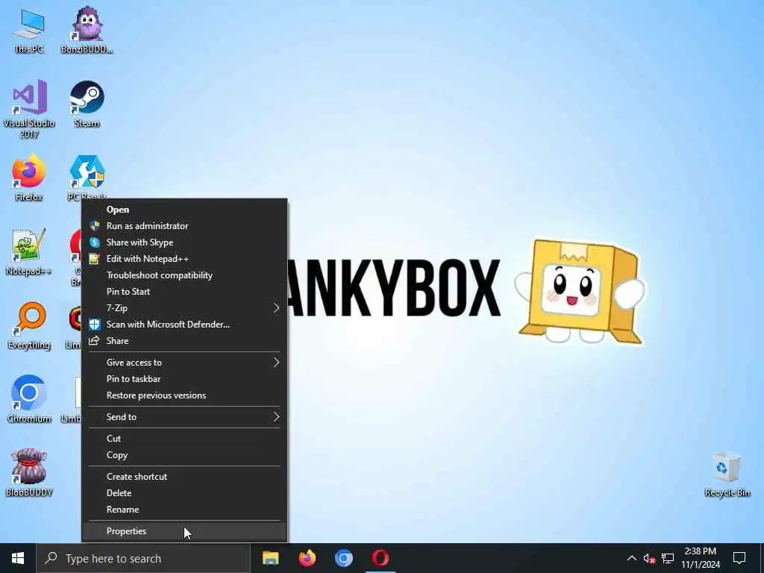Select the Firefox desktop shortcut
The image size is (764, 573).
point(29,178)
